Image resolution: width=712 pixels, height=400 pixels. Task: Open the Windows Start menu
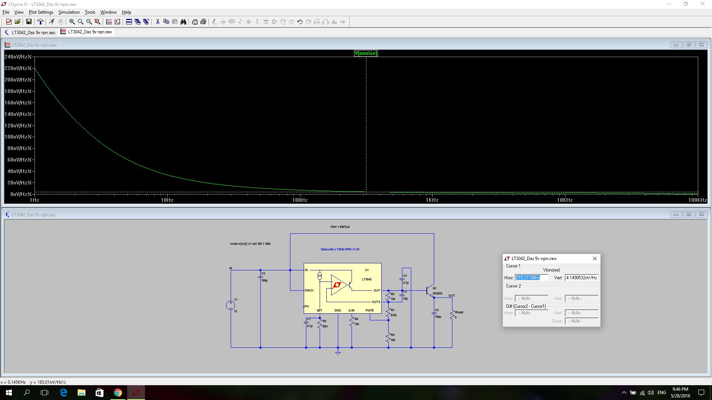click(x=9, y=393)
